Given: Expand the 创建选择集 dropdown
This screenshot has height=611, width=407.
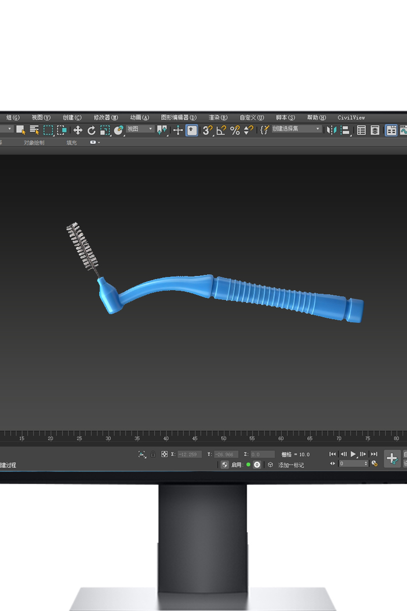Looking at the screenshot, I should [x=297, y=129].
